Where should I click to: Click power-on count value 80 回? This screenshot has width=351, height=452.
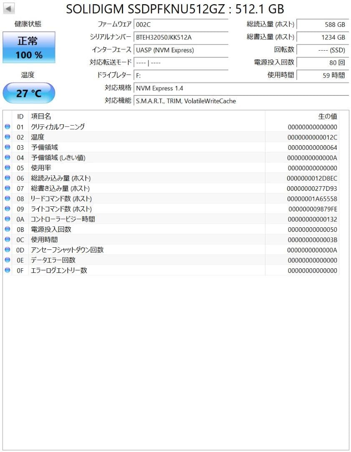point(323,62)
